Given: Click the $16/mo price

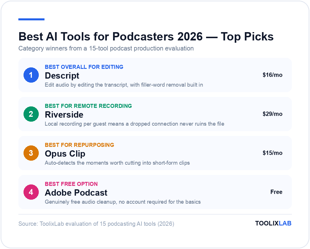Looking at the screenshot, I should [272, 75].
